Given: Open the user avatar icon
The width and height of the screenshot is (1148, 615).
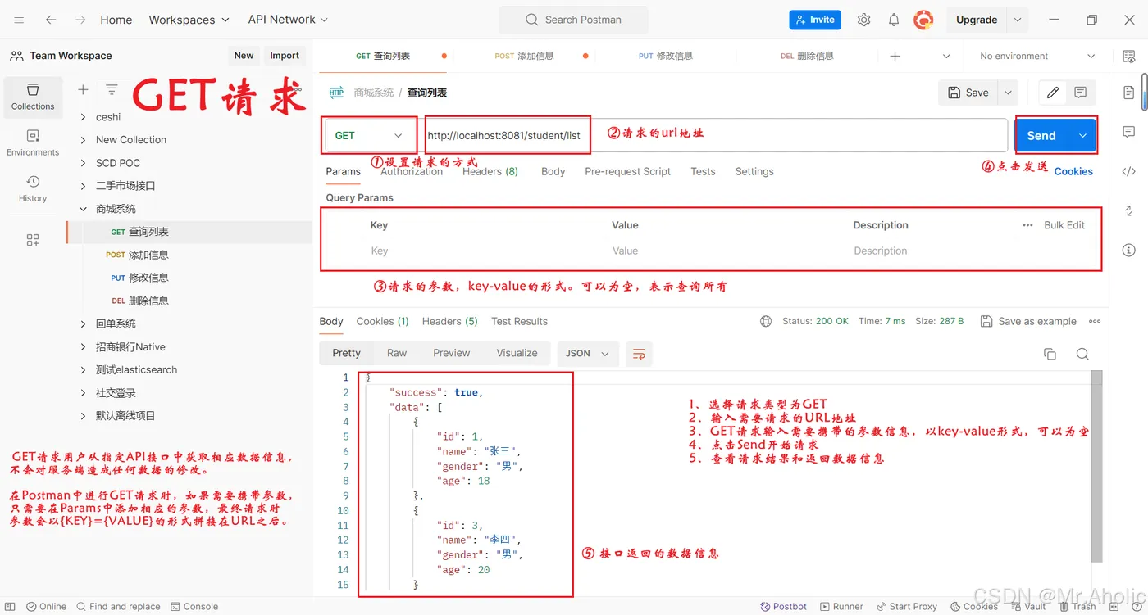Looking at the screenshot, I should tap(924, 20).
